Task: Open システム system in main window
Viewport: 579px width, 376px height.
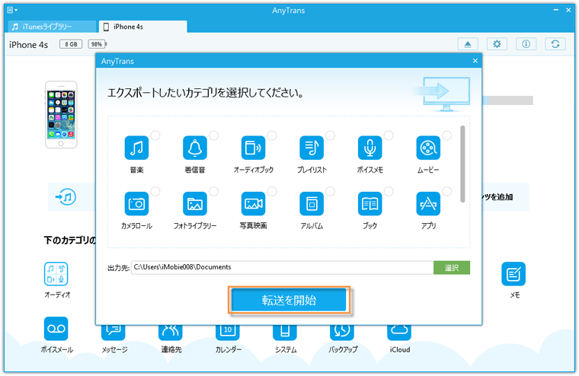Action: [285, 332]
